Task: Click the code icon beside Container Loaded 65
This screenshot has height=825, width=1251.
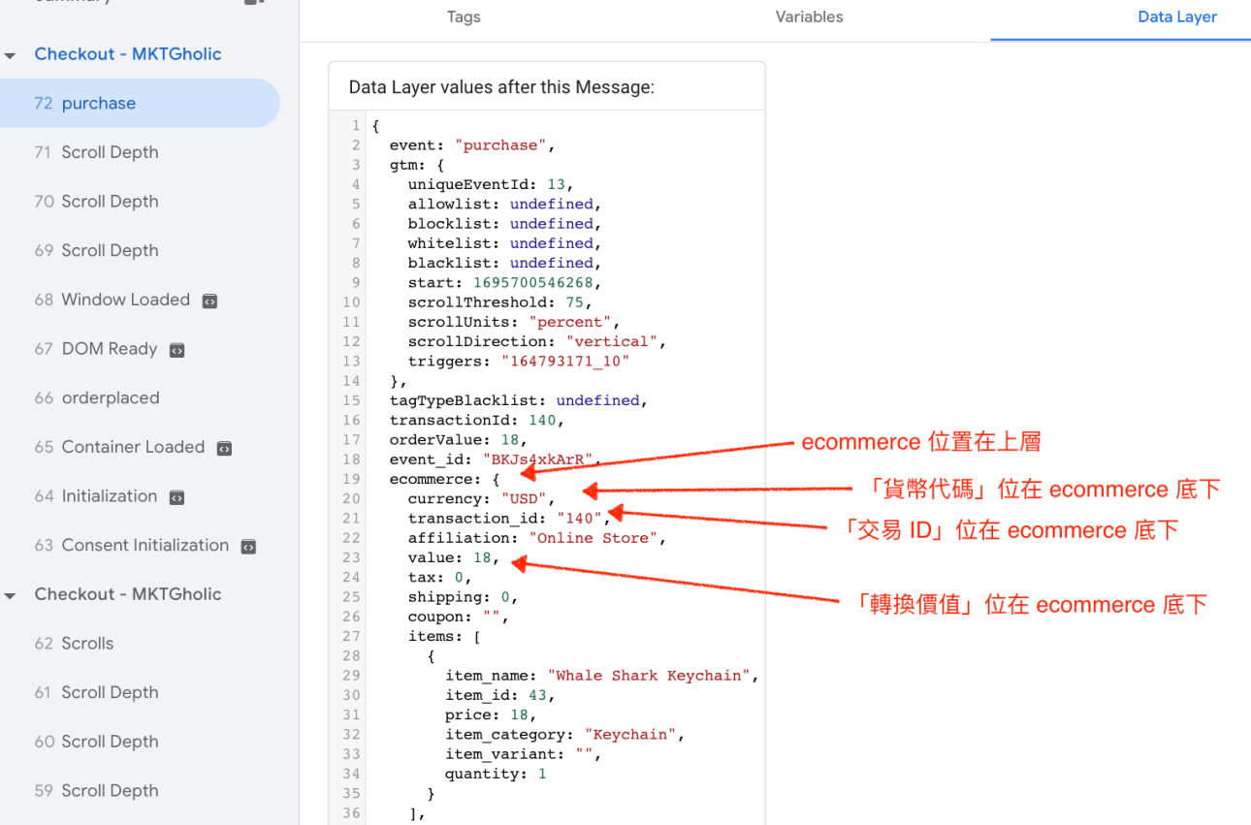Action: 224,448
